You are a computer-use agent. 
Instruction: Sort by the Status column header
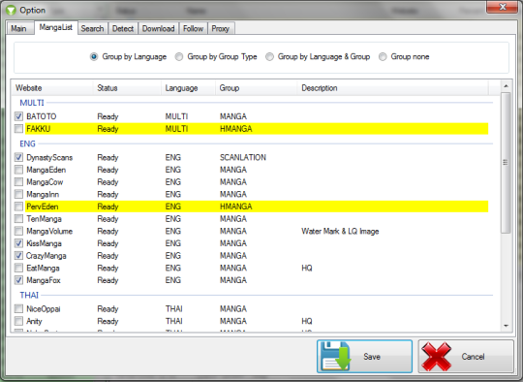coord(128,88)
